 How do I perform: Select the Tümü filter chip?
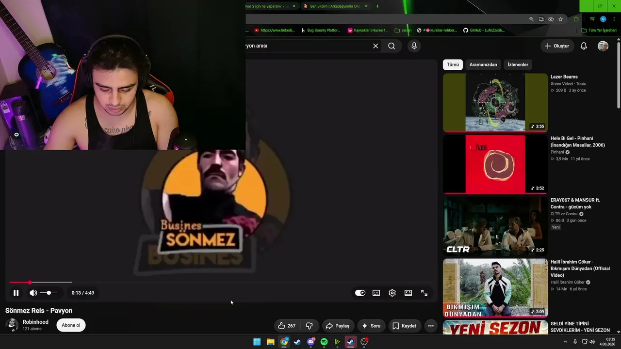pos(453,64)
